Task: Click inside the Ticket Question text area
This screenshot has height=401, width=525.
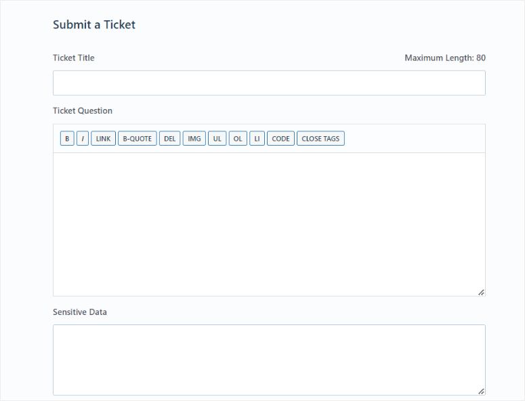Action: pos(269,224)
